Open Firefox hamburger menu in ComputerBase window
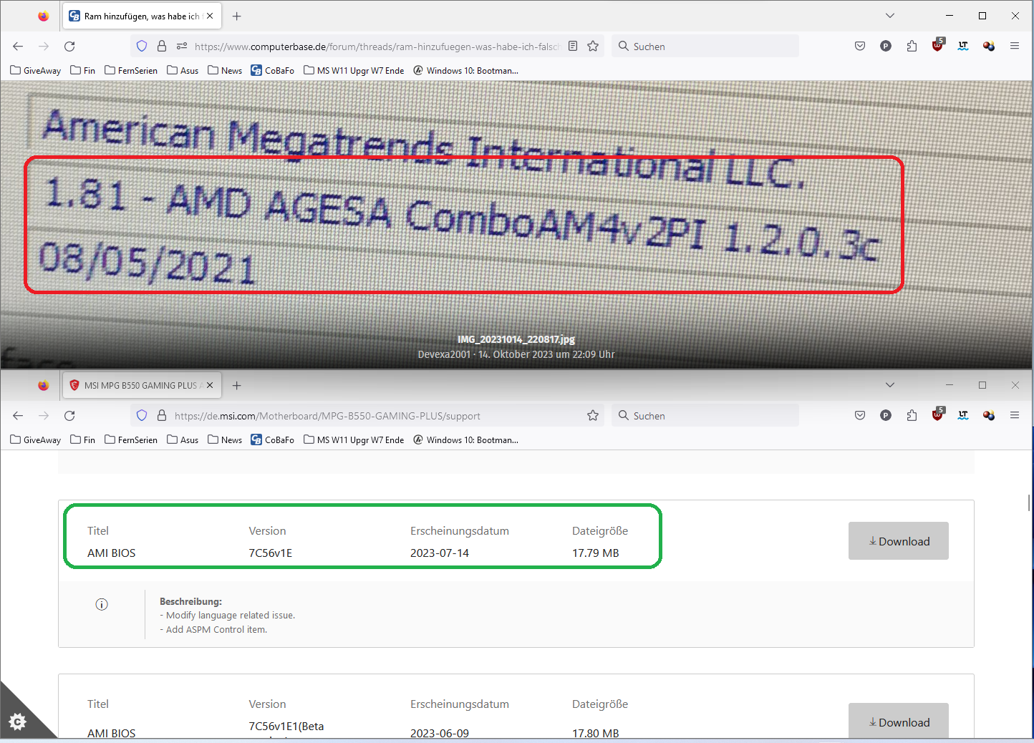The width and height of the screenshot is (1034, 743). (1015, 47)
